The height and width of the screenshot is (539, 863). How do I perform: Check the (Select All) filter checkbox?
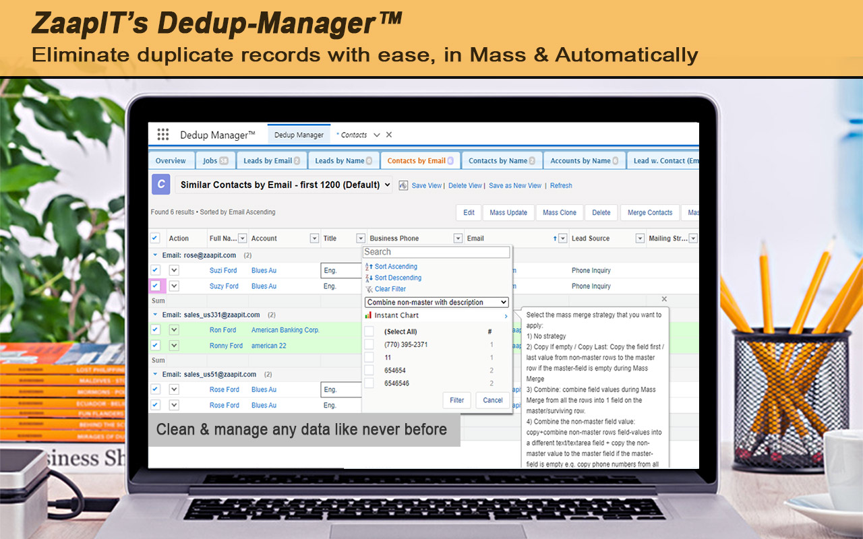(369, 331)
